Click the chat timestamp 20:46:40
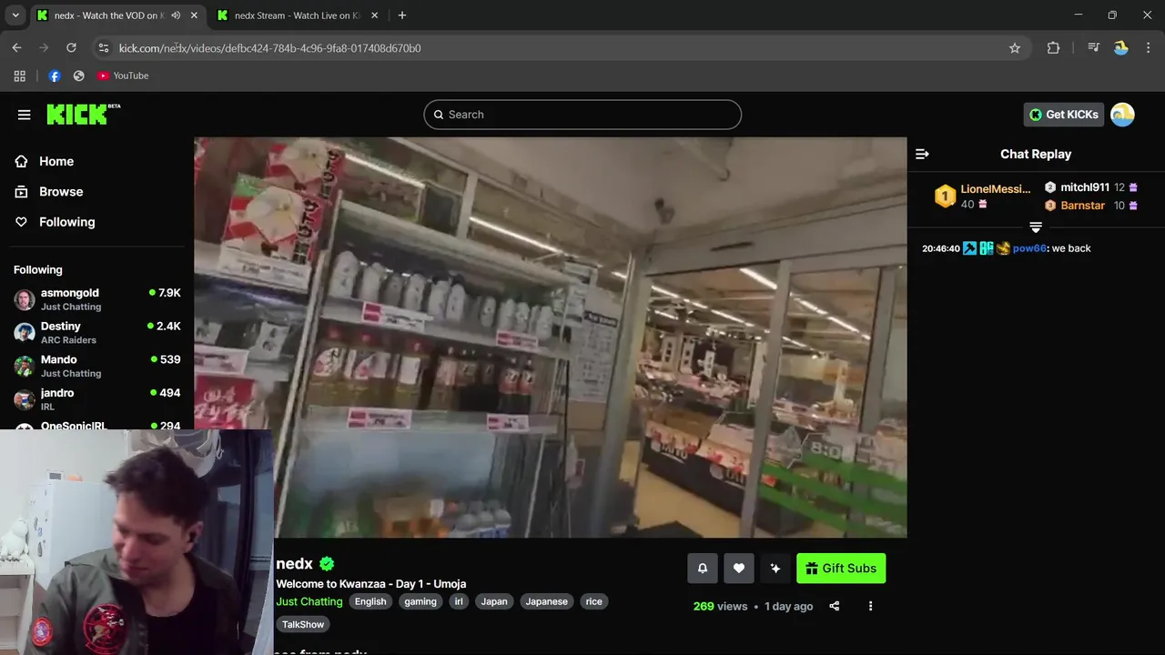The height and width of the screenshot is (655, 1165). pos(941,248)
